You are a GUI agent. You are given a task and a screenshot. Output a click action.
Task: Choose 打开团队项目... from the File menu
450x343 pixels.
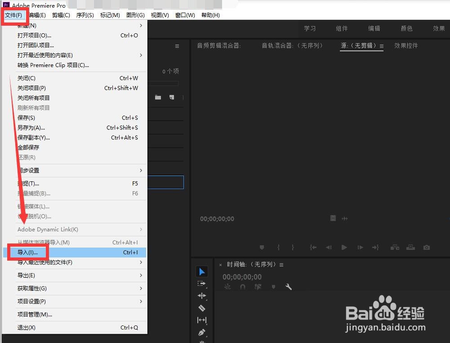coord(75,45)
